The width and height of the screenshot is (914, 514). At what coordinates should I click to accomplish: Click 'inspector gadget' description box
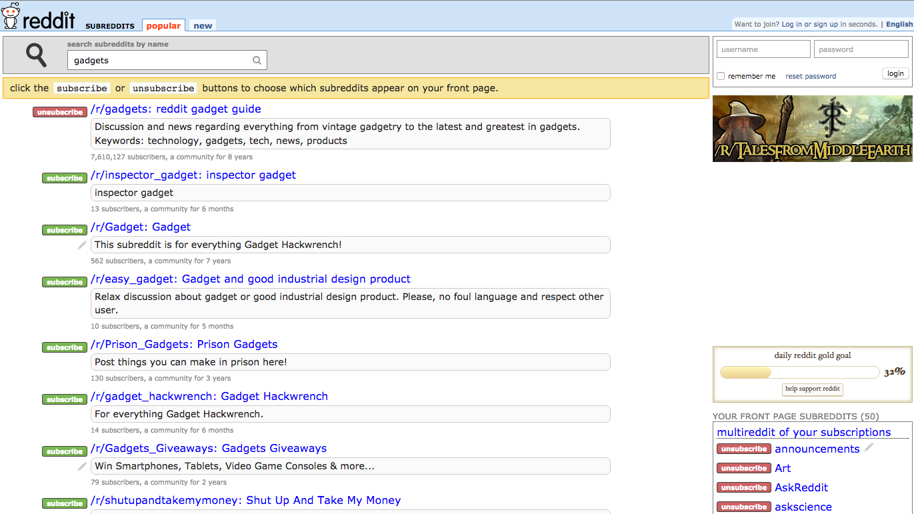point(350,193)
